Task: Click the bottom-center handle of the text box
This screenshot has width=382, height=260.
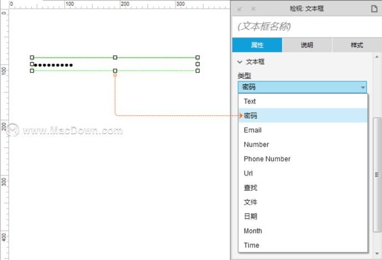Action: pos(115,70)
